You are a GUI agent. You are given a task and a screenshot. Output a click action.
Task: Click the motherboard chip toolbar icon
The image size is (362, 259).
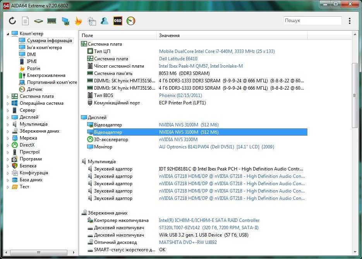point(38,21)
